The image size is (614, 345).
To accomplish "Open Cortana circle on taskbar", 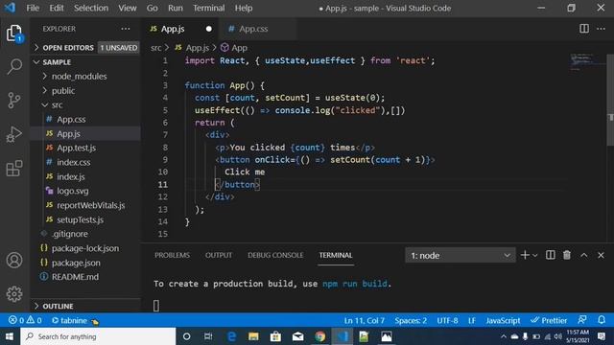I will (187, 336).
